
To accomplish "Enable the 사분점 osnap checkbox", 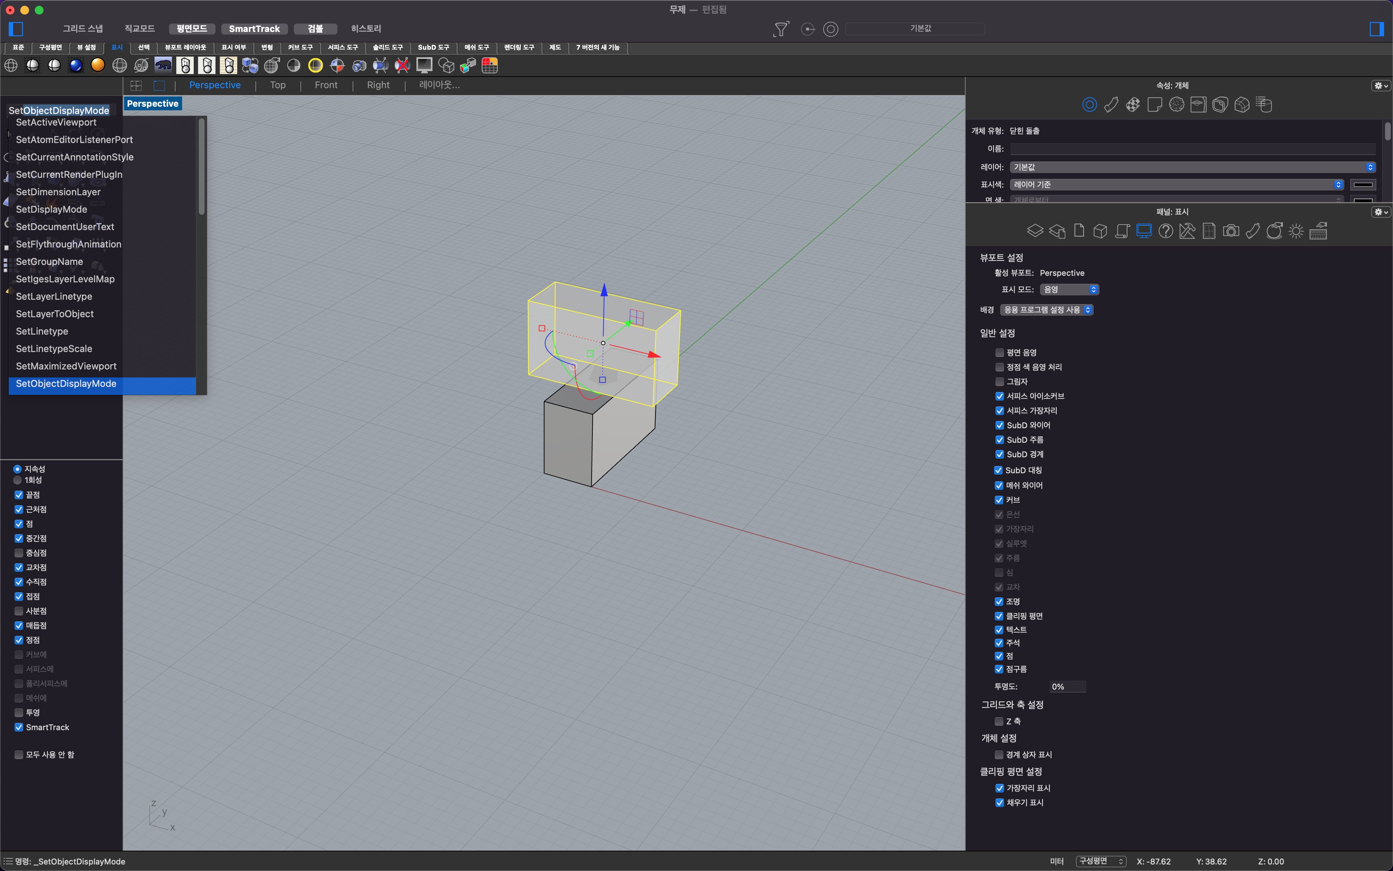I will tap(19, 611).
